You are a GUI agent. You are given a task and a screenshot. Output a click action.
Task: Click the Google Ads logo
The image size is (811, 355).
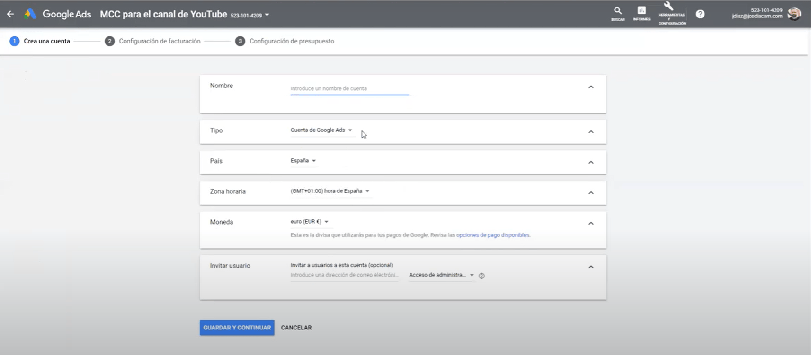(x=57, y=14)
